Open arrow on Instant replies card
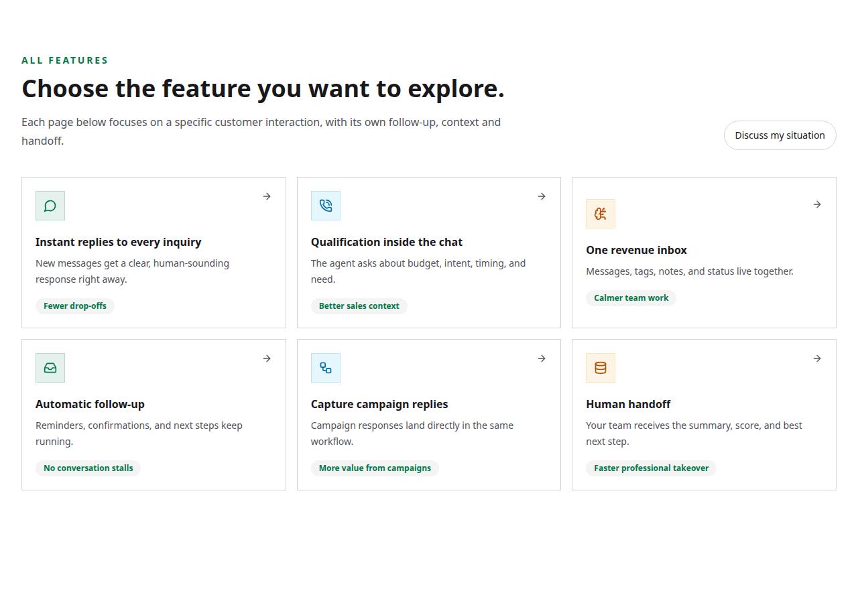This screenshot has width=858, height=603. [267, 196]
